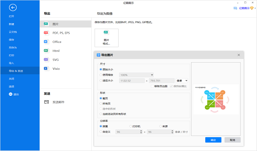Increase the first resolution stepper value
Viewport: 257px width, 151px height.
pyautogui.click(x=141, y=131)
